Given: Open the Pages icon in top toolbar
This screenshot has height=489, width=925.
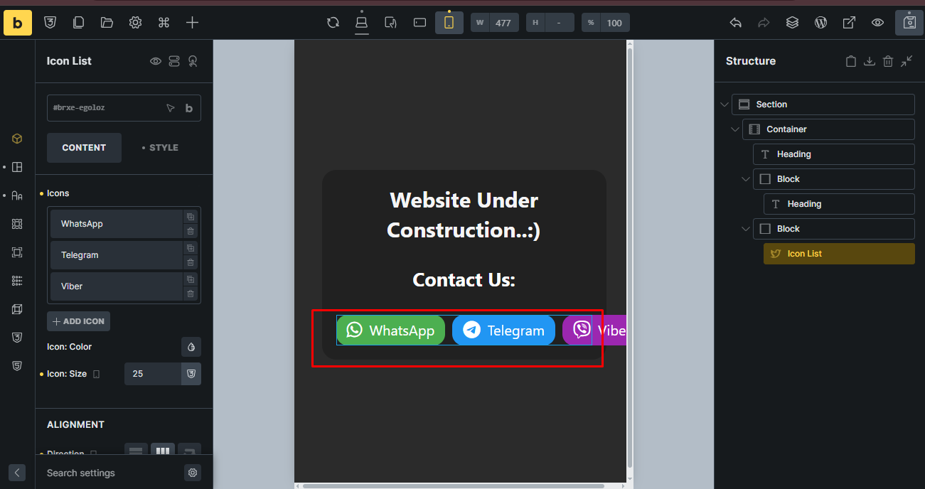Looking at the screenshot, I should coord(78,23).
